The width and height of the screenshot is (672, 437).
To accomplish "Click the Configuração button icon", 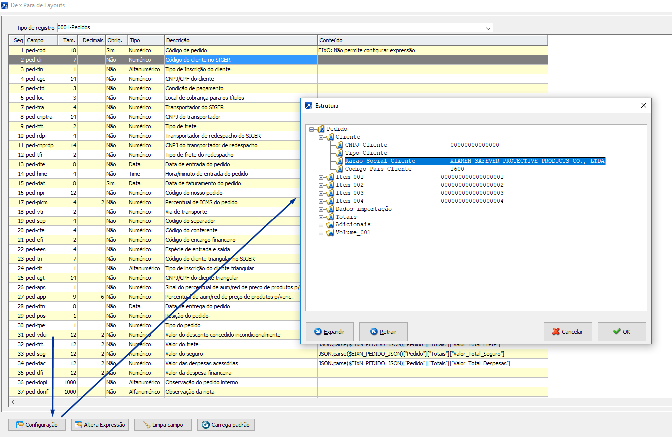I will pos(20,425).
